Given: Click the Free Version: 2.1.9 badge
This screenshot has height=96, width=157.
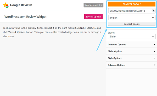Looking at the screenshot, I should [93, 5].
